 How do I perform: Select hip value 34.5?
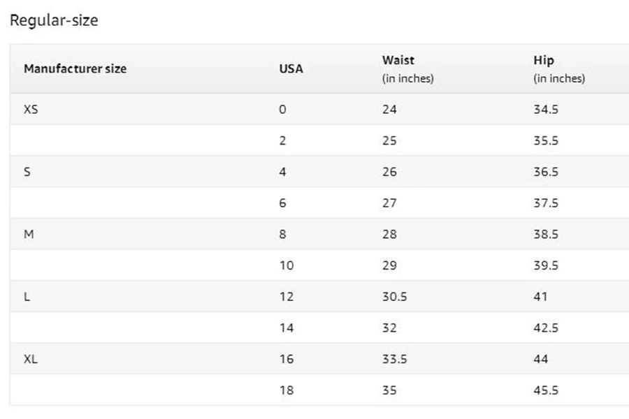pos(546,109)
